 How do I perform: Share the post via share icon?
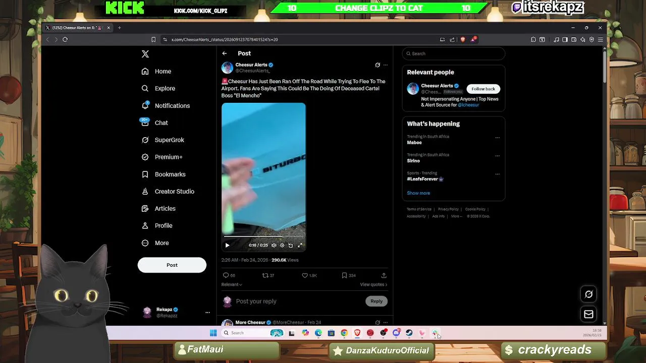[x=384, y=275]
